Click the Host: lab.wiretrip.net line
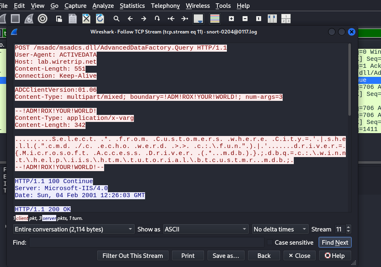The height and width of the screenshot is (267, 381). (56, 62)
